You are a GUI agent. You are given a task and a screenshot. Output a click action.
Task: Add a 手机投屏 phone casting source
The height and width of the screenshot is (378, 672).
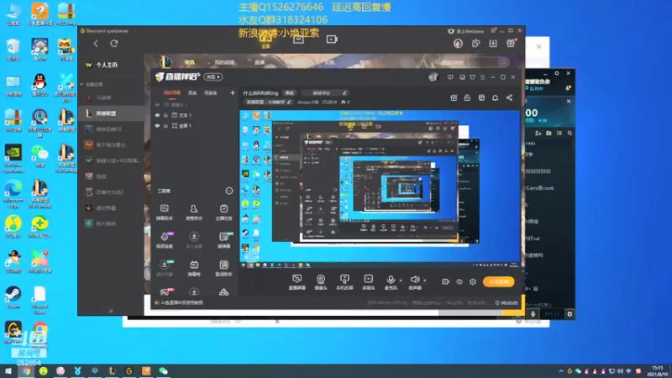tap(344, 282)
